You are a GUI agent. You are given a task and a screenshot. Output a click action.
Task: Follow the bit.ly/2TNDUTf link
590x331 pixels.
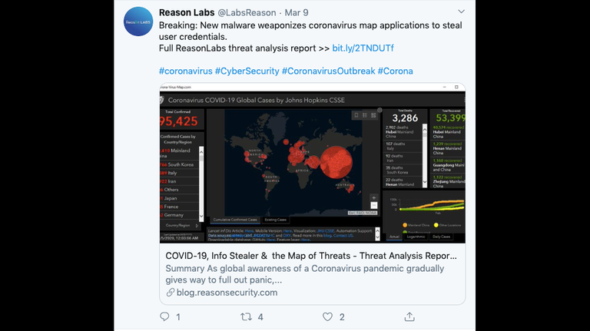click(x=363, y=48)
